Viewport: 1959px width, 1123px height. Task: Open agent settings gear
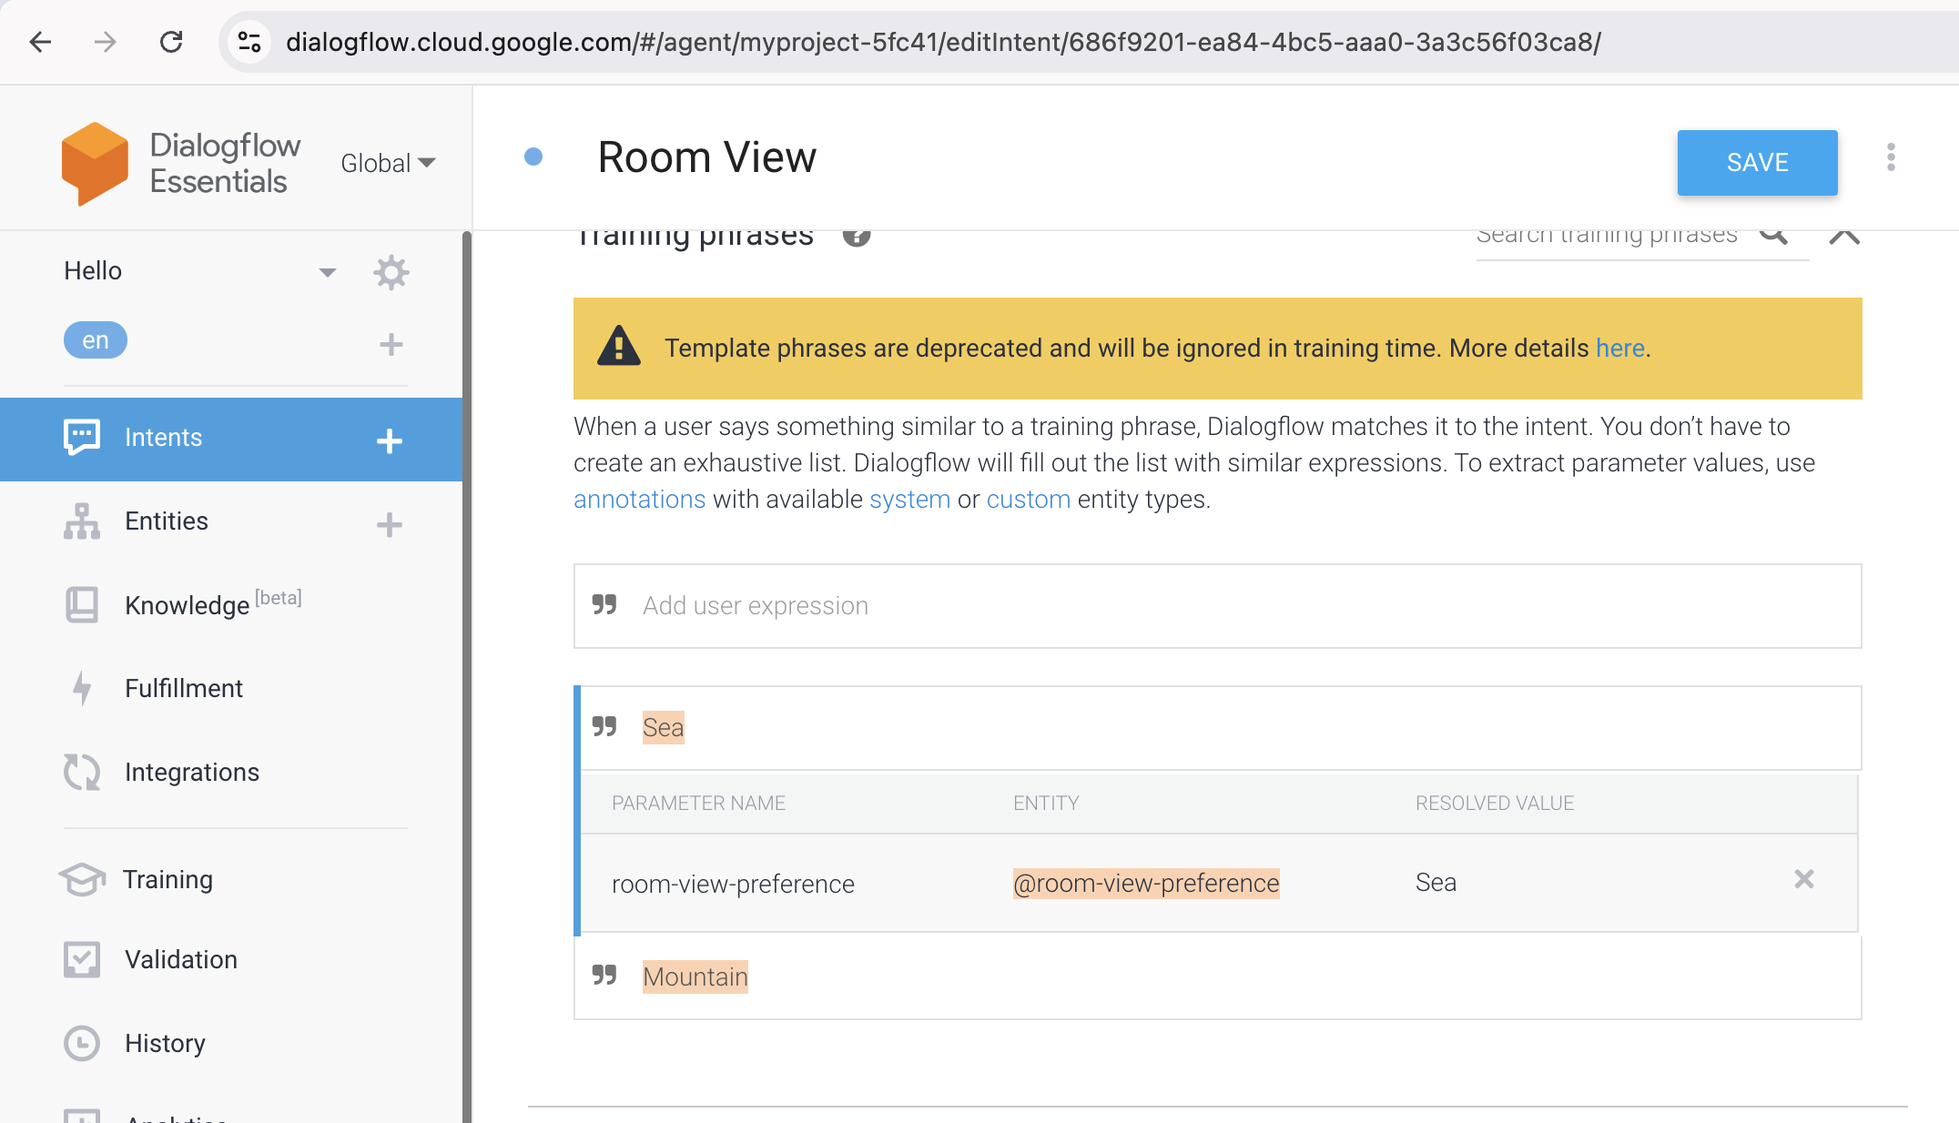(391, 272)
